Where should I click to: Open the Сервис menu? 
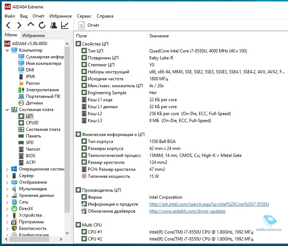[84, 16]
